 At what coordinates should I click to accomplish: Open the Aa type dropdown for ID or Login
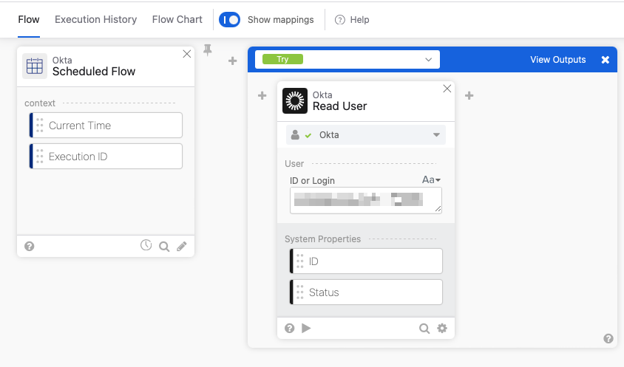click(x=431, y=180)
